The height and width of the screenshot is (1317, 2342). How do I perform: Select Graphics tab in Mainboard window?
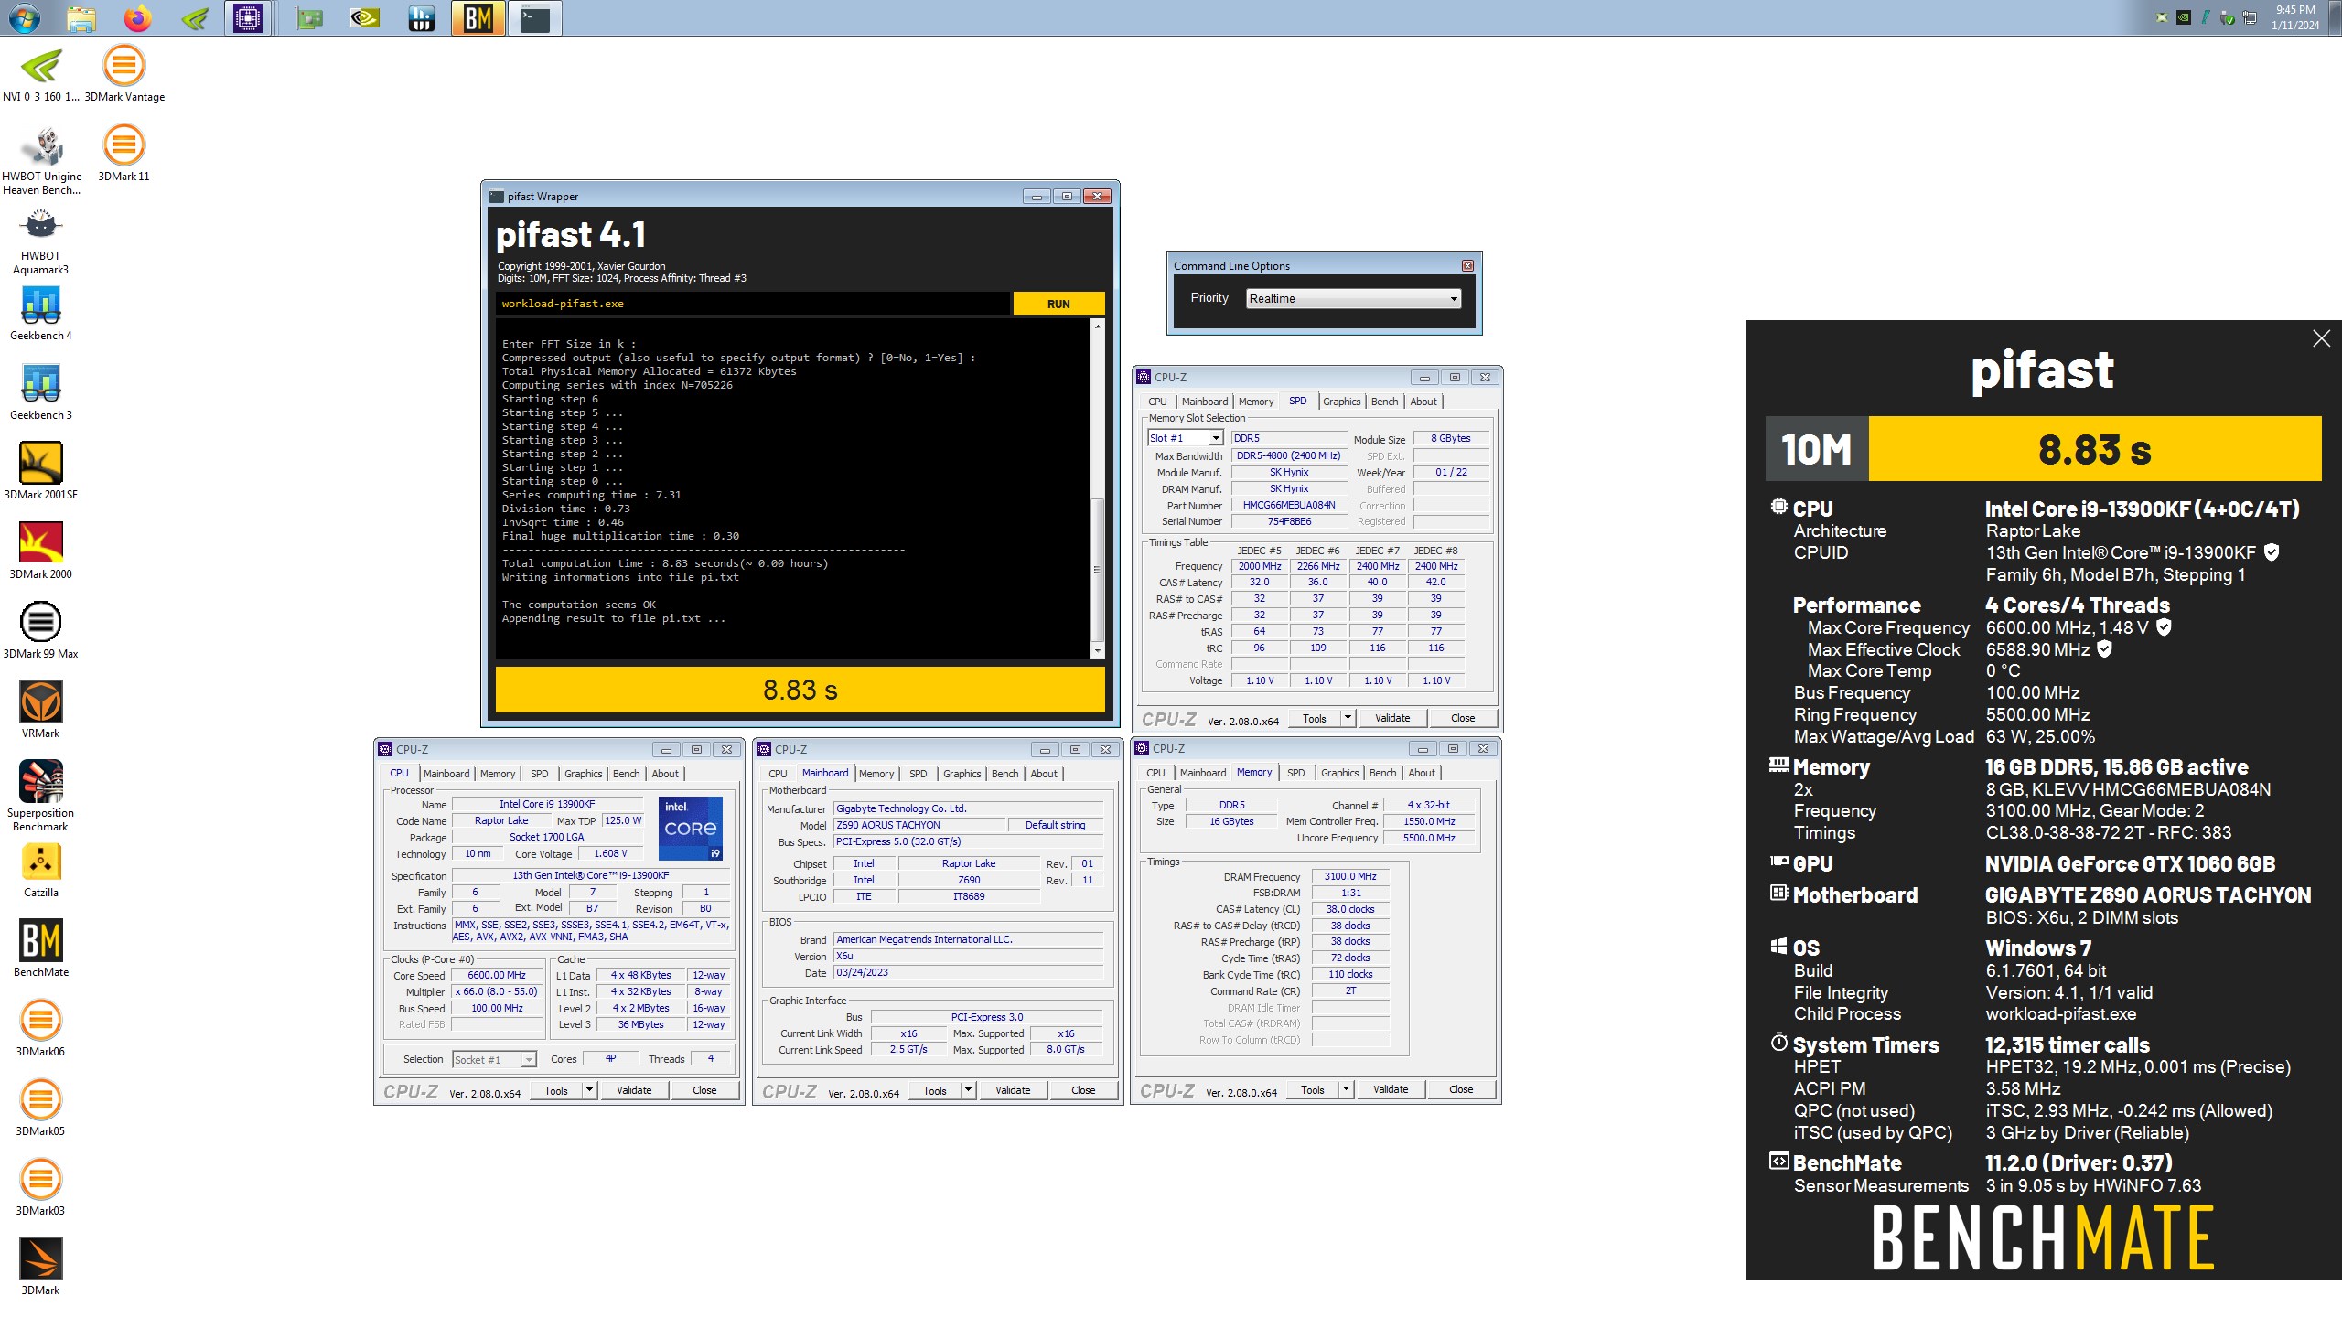[962, 774]
